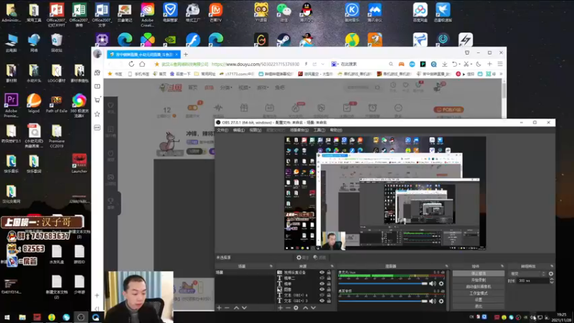
Task: Open OBS 场景集合 menu
Action: 298,130
